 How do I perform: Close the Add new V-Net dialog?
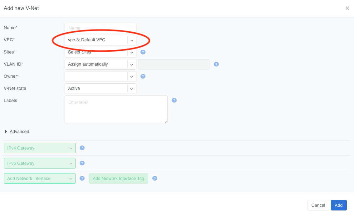pyautogui.click(x=347, y=8)
